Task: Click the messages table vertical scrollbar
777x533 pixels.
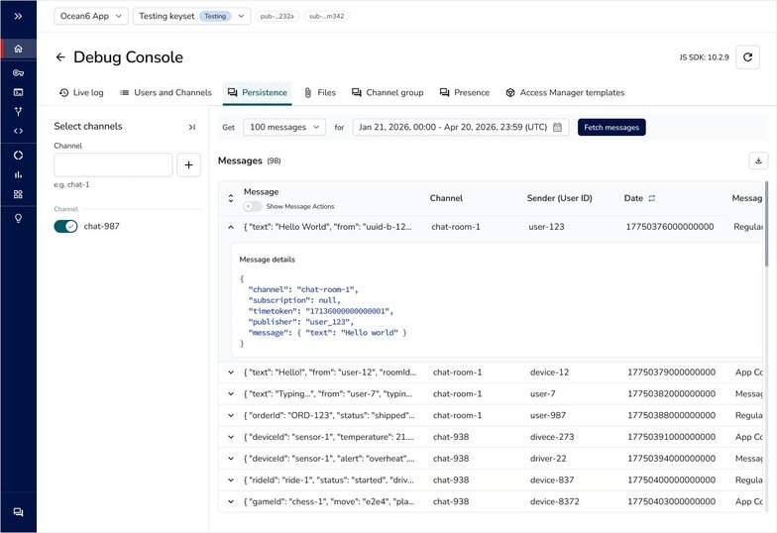Action: click(767, 224)
